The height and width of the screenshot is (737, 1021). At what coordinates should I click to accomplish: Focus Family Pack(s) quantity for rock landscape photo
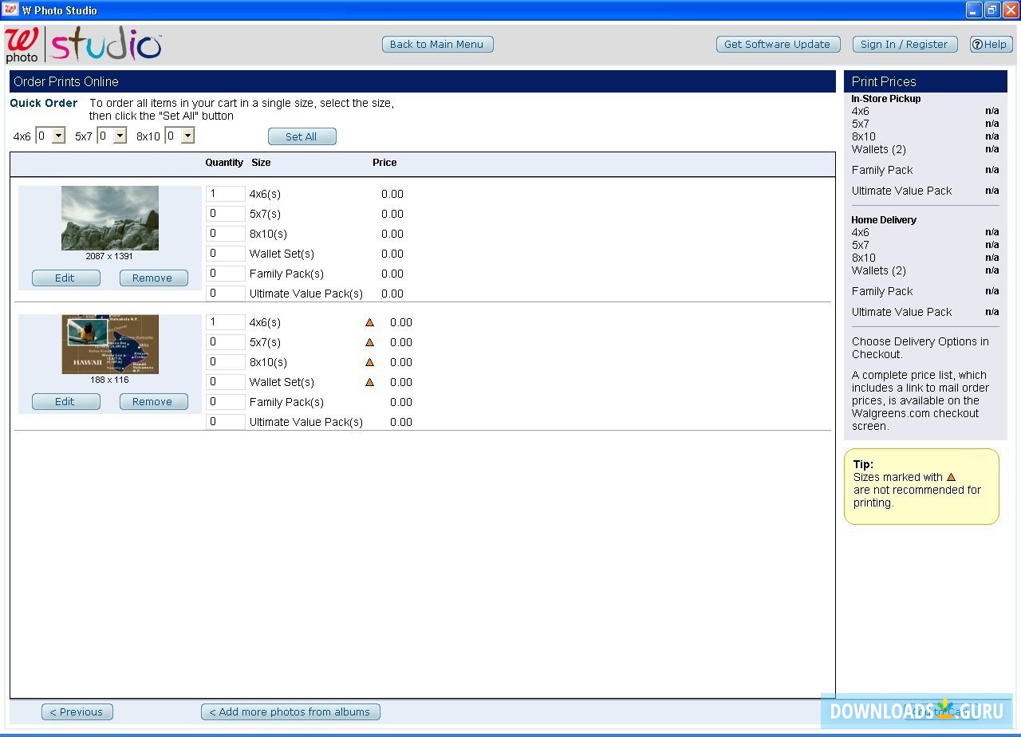point(225,274)
